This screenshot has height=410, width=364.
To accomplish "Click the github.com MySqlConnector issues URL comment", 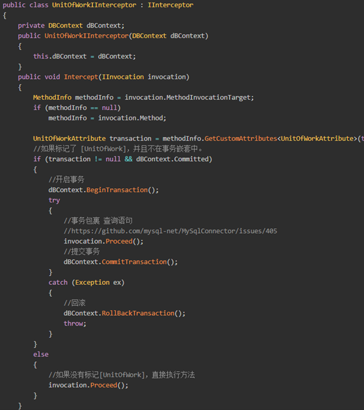I will click(170, 231).
